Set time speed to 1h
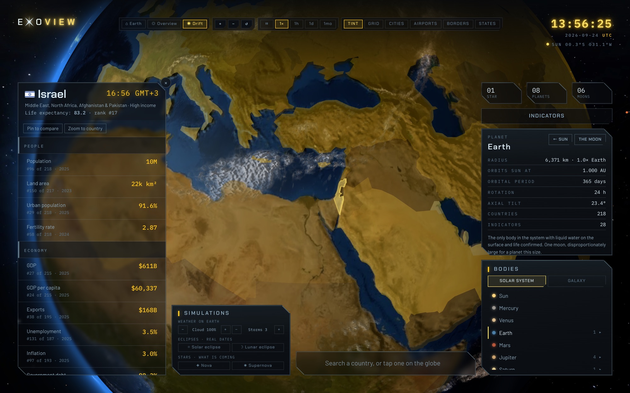 click(x=296, y=24)
